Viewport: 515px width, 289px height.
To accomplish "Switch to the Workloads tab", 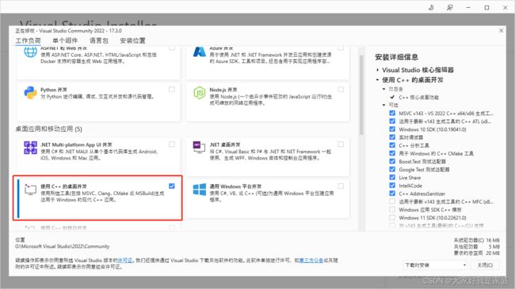I will coord(29,40).
